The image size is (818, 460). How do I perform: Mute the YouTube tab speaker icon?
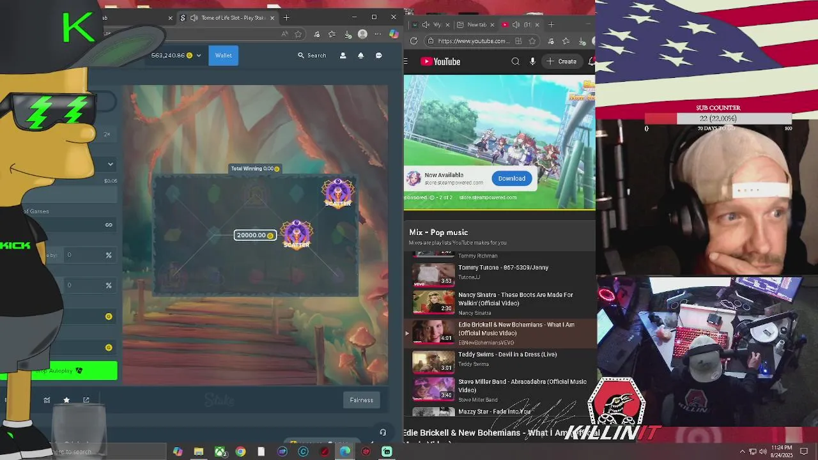(x=516, y=25)
